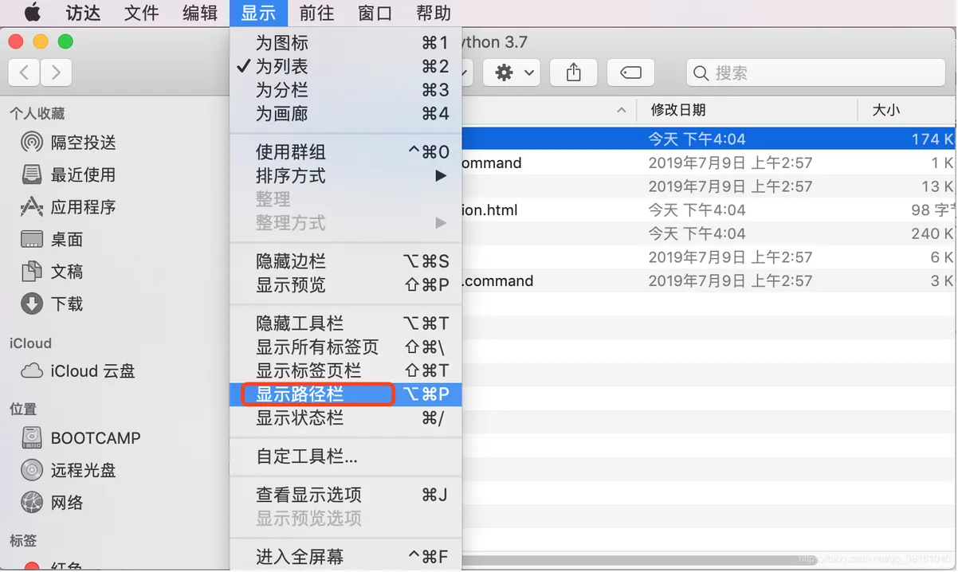Toggle 显示标签页栏 menu item
The height and width of the screenshot is (572, 958).
pos(346,370)
